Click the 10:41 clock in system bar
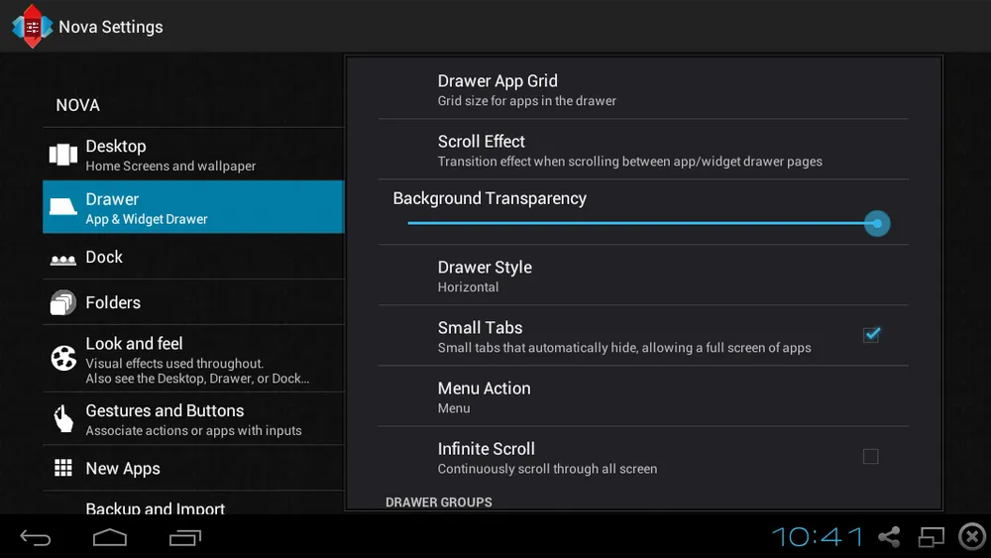The image size is (991, 558). pyautogui.click(x=818, y=537)
